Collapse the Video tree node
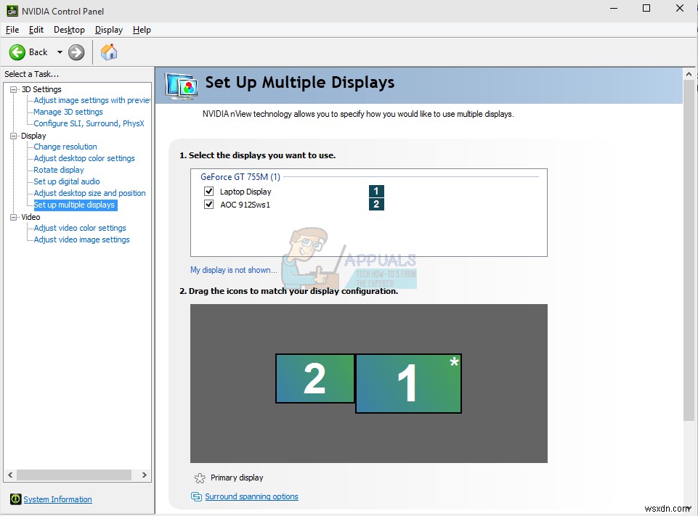 tap(13, 217)
